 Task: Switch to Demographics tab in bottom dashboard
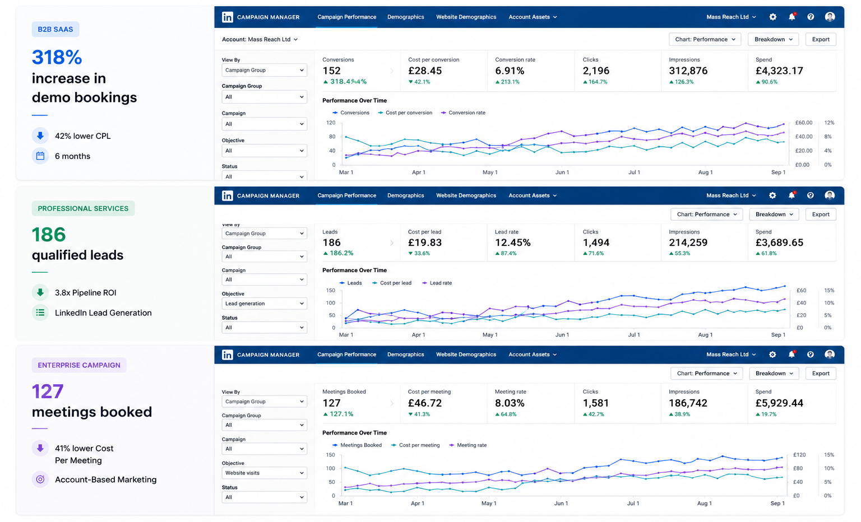pyautogui.click(x=405, y=355)
